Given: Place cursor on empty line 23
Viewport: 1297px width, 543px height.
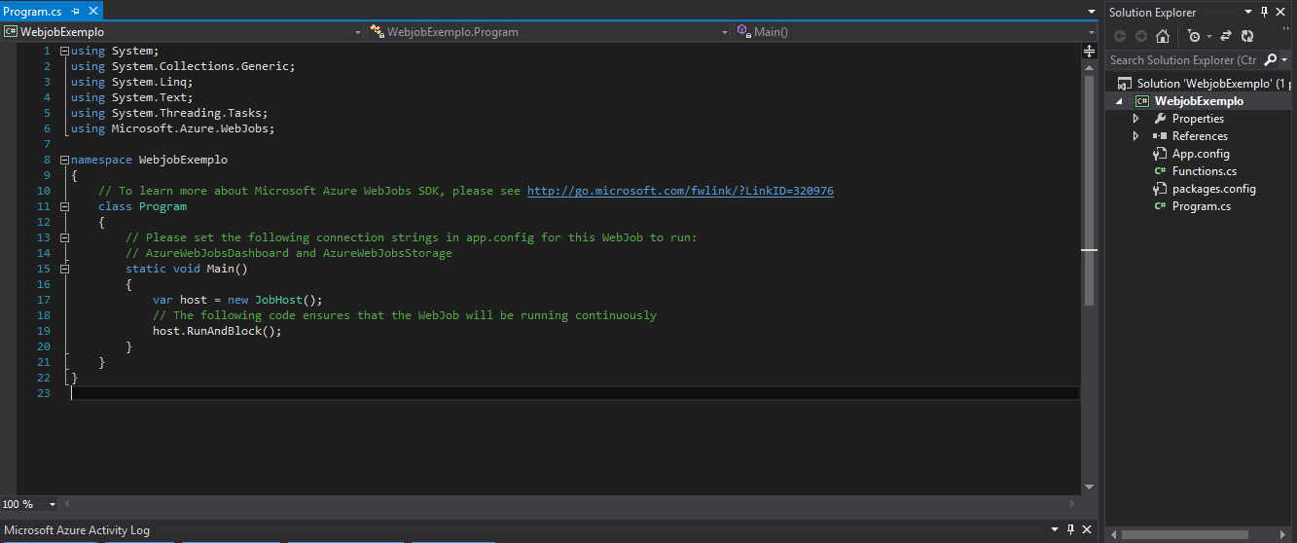Looking at the screenshot, I should point(574,393).
